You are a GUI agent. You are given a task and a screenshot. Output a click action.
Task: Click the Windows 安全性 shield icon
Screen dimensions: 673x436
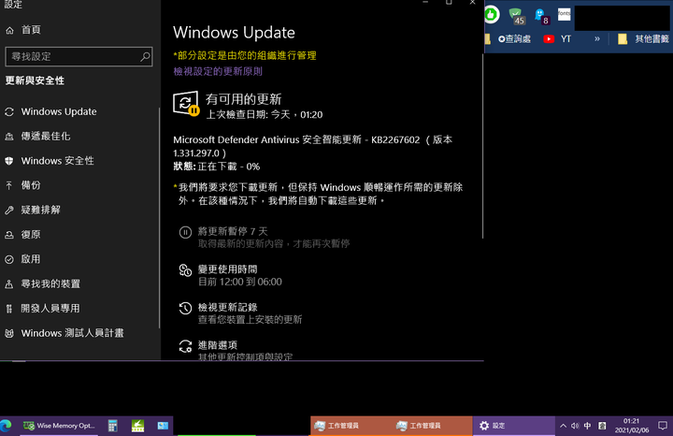click(x=9, y=161)
